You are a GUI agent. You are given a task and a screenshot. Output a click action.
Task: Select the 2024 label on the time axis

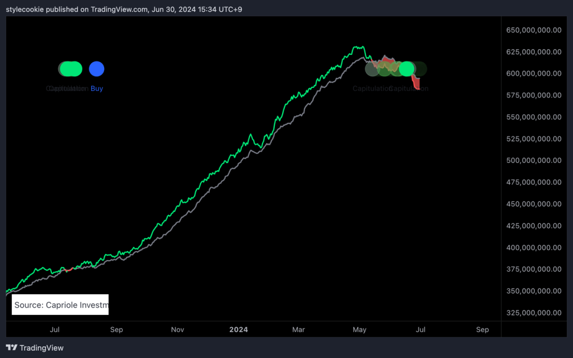(x=238, y=329)
